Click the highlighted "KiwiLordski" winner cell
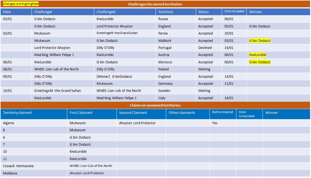Image resolution: width=311 pixels, height=178 pixels. click(x=257, y=55)
